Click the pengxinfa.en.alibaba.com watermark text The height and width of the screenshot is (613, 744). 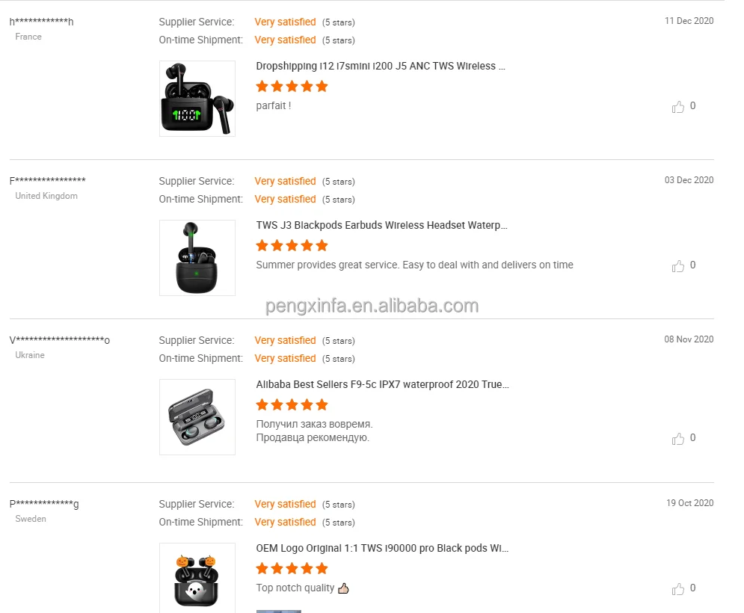click(x=372, y=305)
